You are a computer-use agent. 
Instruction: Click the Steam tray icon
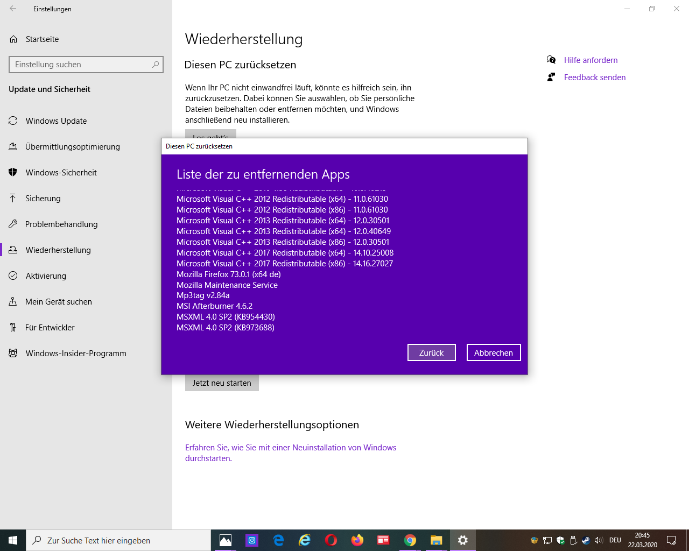586,540
